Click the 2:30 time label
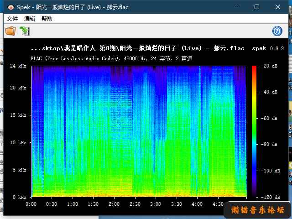The image size is (292, 219). tap(135, 204)
